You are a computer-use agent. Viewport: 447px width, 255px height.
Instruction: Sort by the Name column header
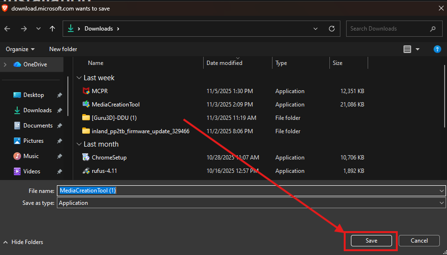click(96, 63)
